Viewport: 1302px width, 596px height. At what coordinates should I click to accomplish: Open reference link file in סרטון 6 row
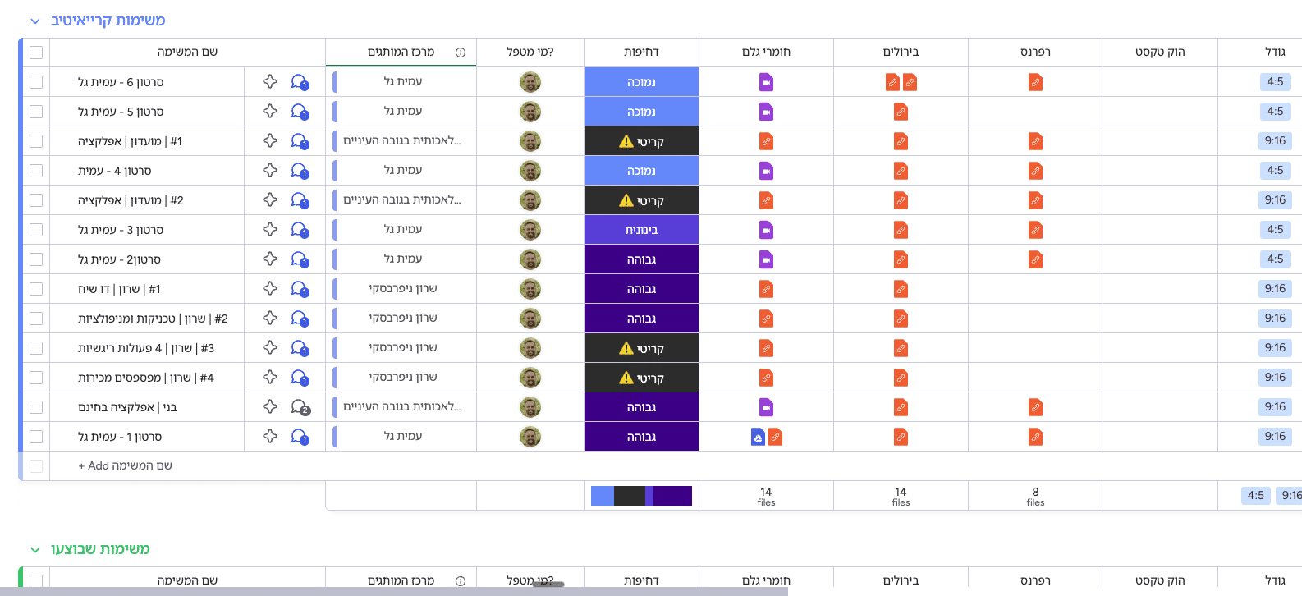click(x=1035, y=82)
